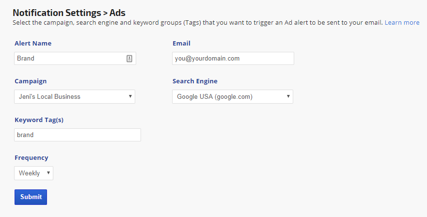Open the Learn more link

[x=402, y=22]
